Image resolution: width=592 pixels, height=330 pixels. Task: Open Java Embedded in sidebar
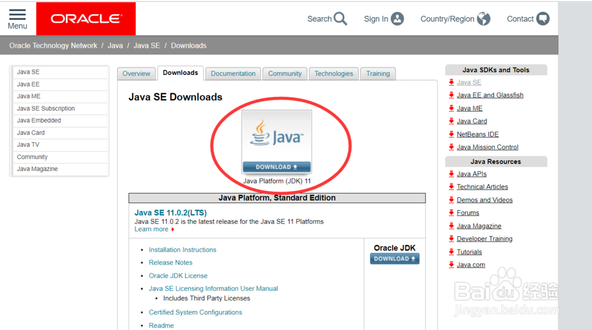[x=60, y=120]
